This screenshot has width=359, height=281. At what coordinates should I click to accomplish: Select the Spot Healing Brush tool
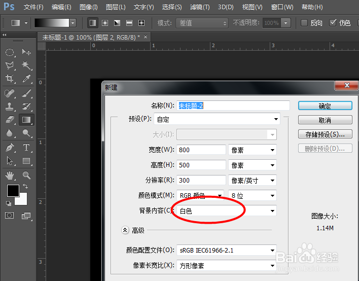click(10, 93)
